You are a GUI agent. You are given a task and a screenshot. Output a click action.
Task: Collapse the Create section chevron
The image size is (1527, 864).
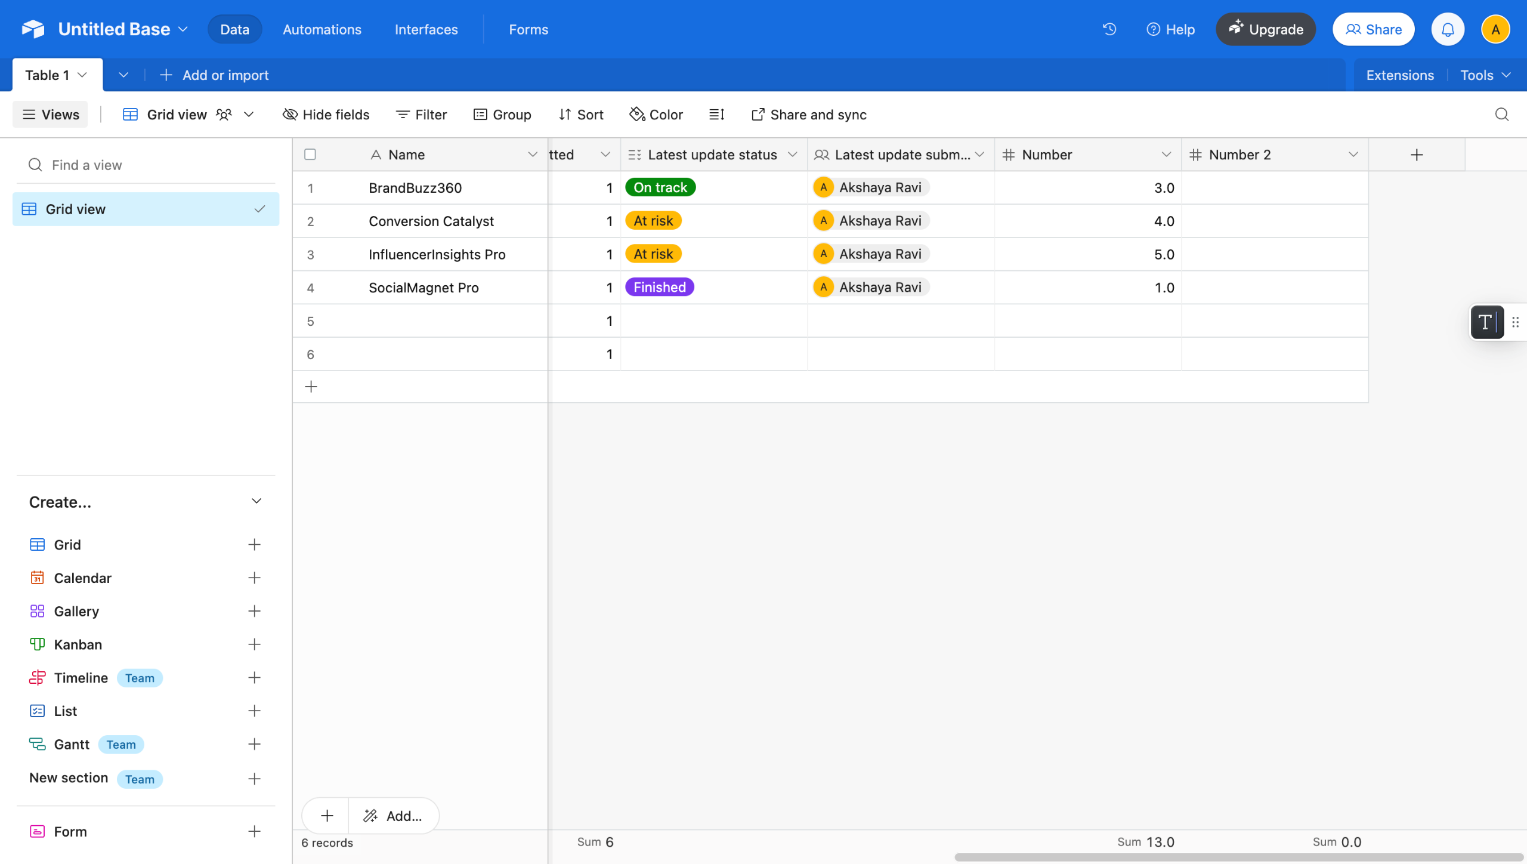[256, 501]
